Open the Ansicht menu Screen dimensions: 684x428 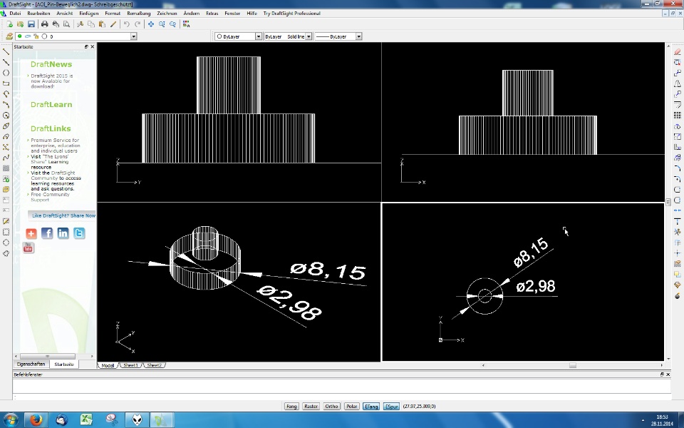(65, 13)
